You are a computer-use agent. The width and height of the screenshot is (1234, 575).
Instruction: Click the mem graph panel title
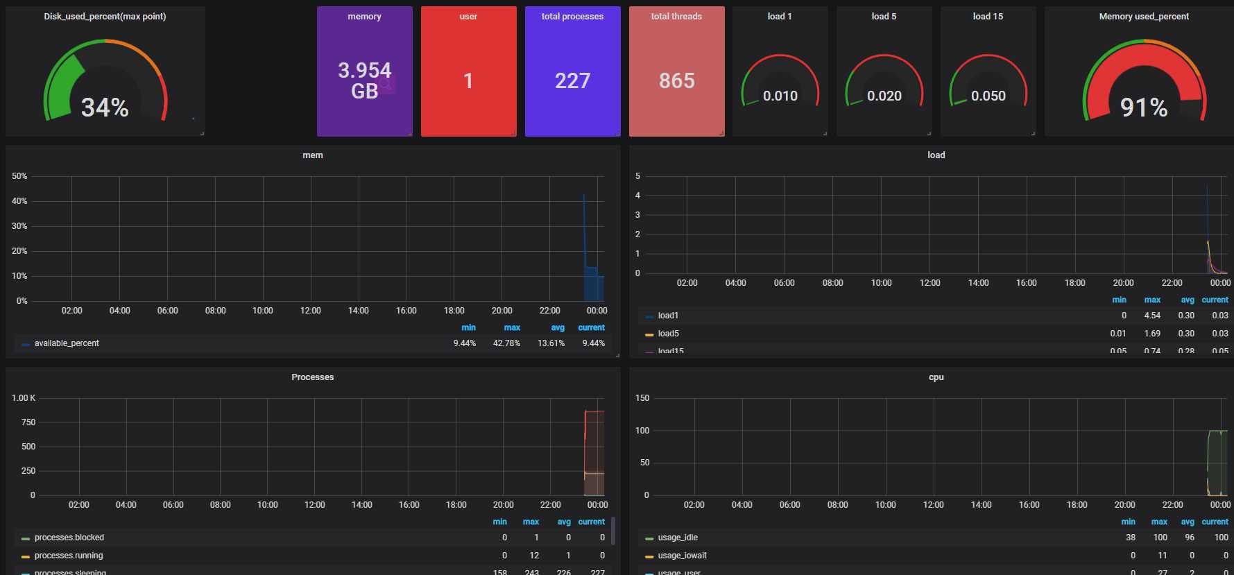coord(313,155)
